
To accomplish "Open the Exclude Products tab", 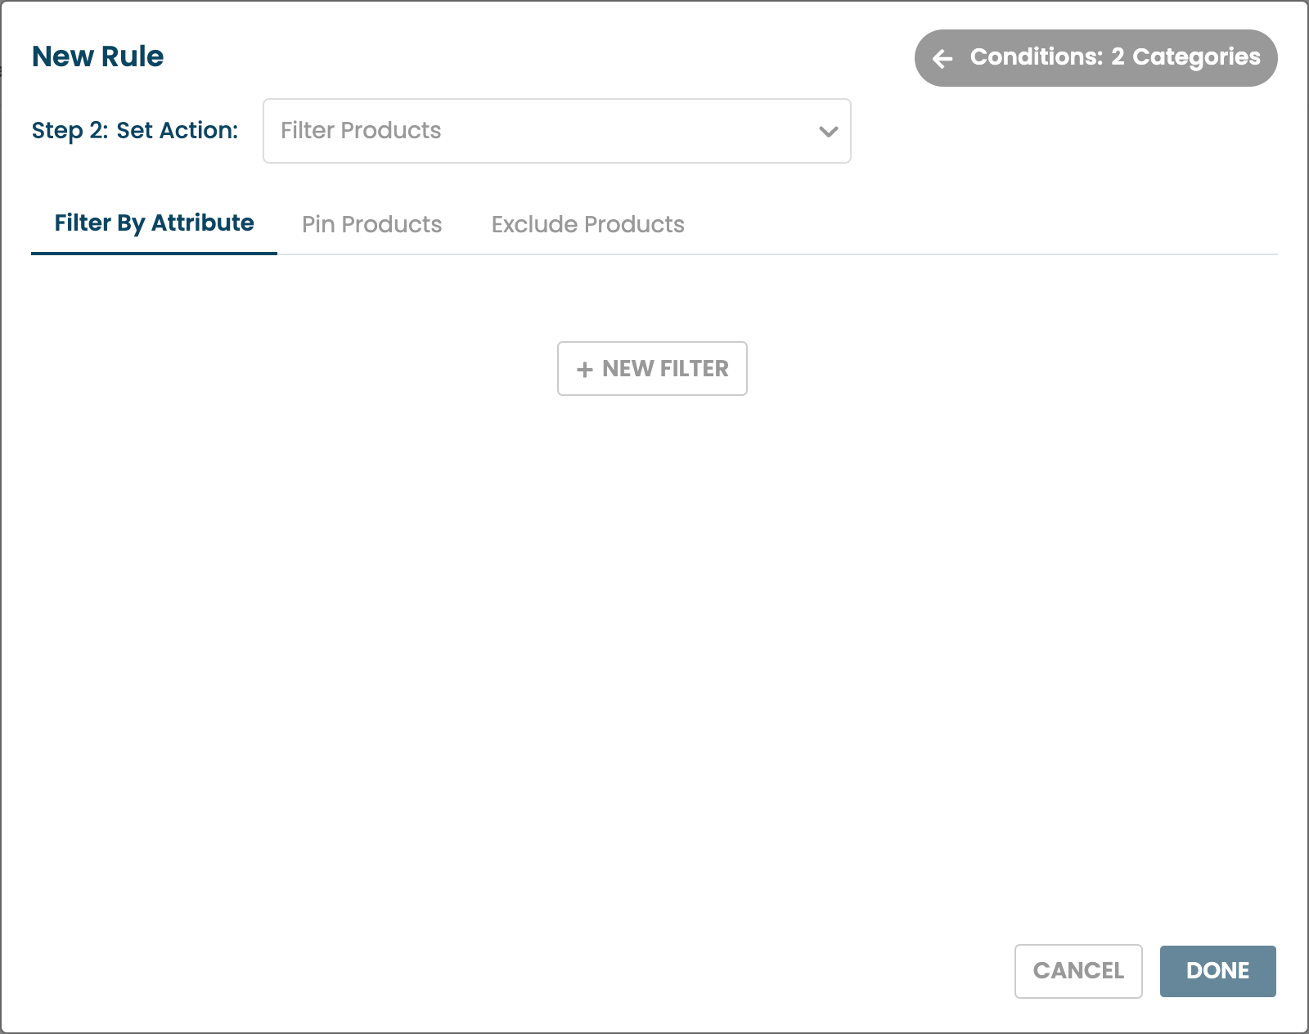I will pyautogui.click(x=587, y=224).
